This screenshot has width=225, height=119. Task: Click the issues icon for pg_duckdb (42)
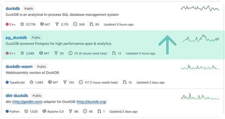pyautogui.click(x=70, y=53)
